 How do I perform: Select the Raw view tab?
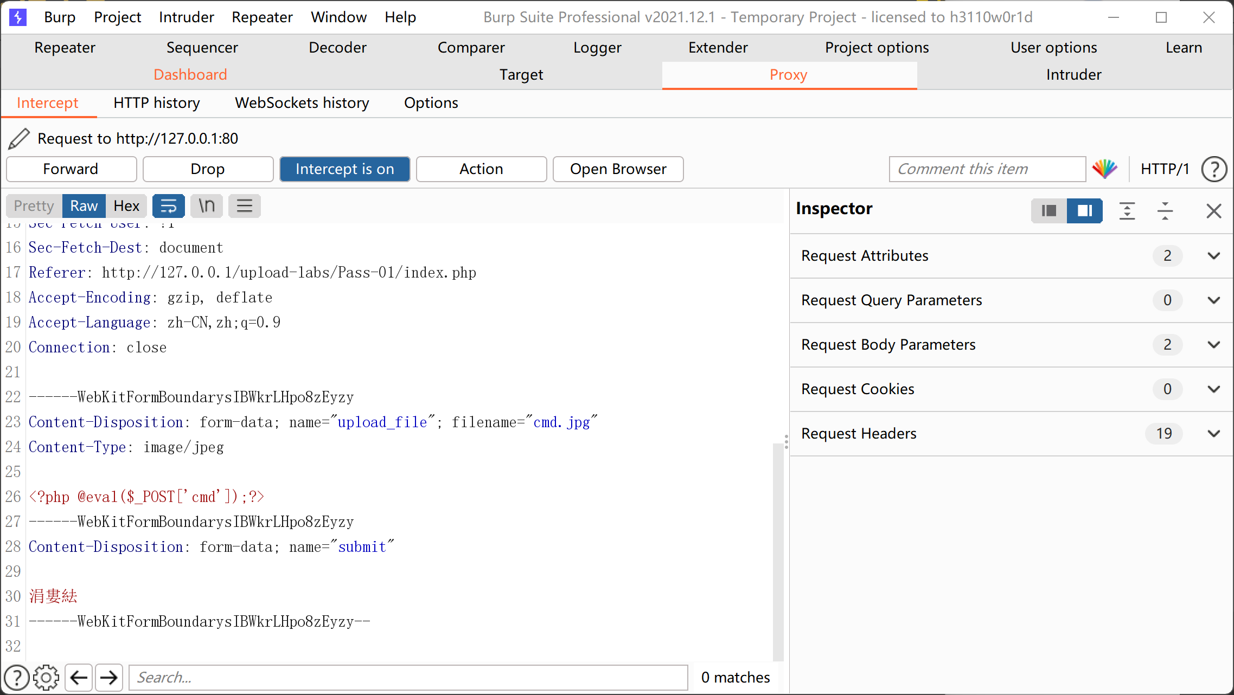[84, 206]
